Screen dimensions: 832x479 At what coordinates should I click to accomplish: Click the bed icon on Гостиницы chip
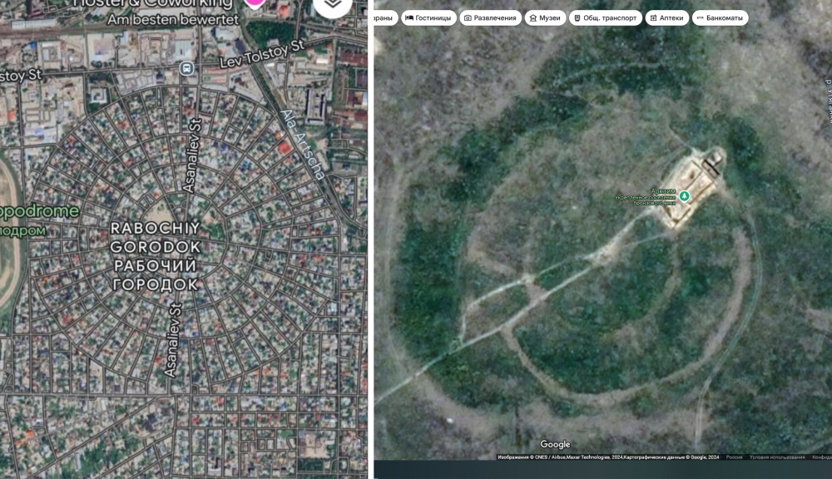coord(409,18)
